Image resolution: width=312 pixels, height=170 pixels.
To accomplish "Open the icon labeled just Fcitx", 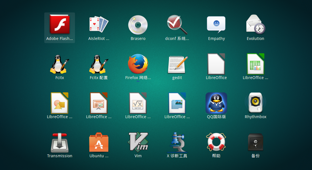I will 60,64.
